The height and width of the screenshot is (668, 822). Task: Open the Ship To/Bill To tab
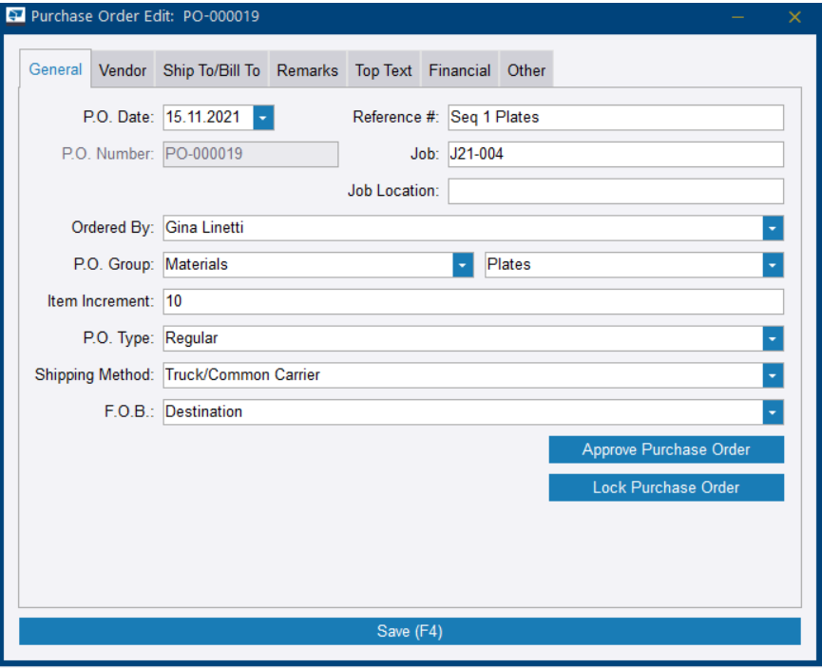click(x=211, y=70)
